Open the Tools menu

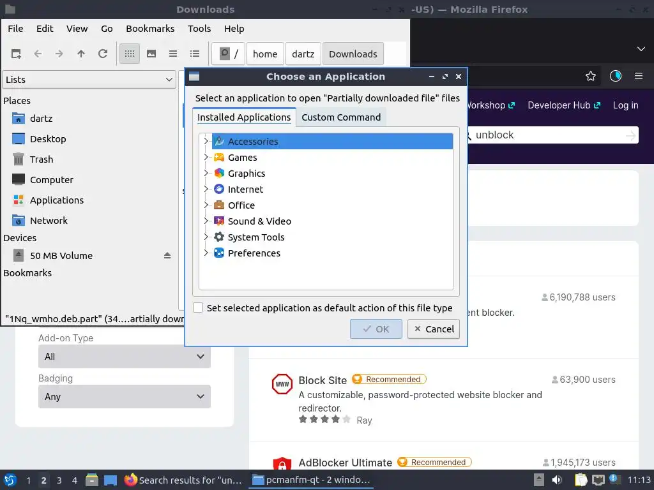click(x=199, y=28)
